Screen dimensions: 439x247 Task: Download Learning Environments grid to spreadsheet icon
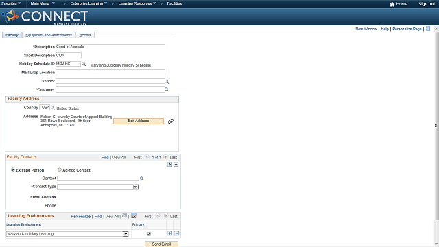[134, 215]
